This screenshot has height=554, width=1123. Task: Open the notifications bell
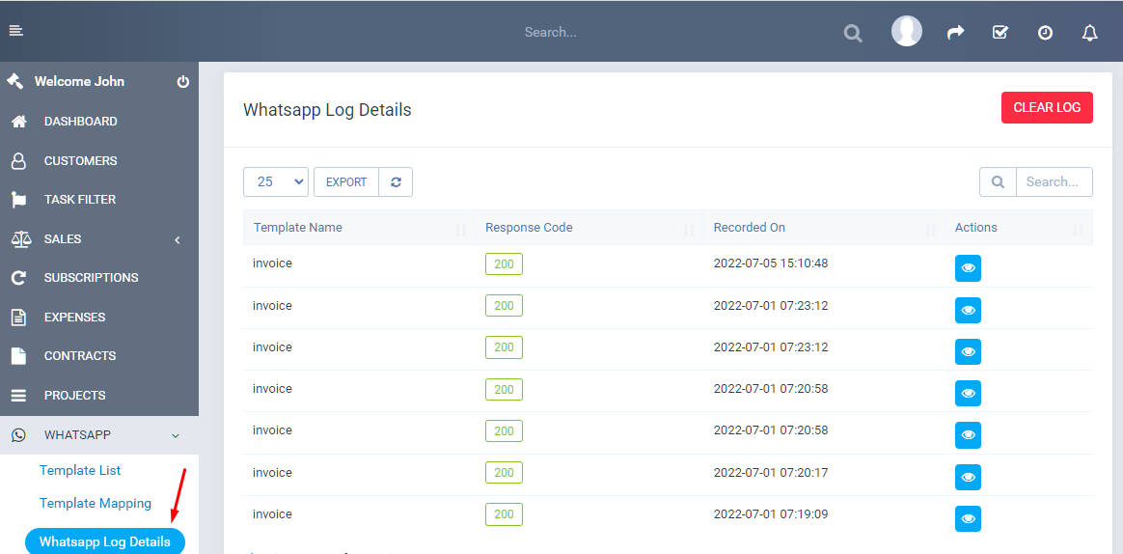coord(1089,33)
